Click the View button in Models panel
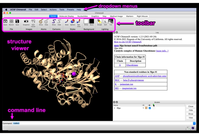 click(x=191, y=118)
